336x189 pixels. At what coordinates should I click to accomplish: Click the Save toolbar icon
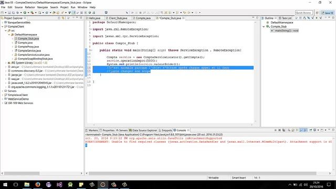9,13
